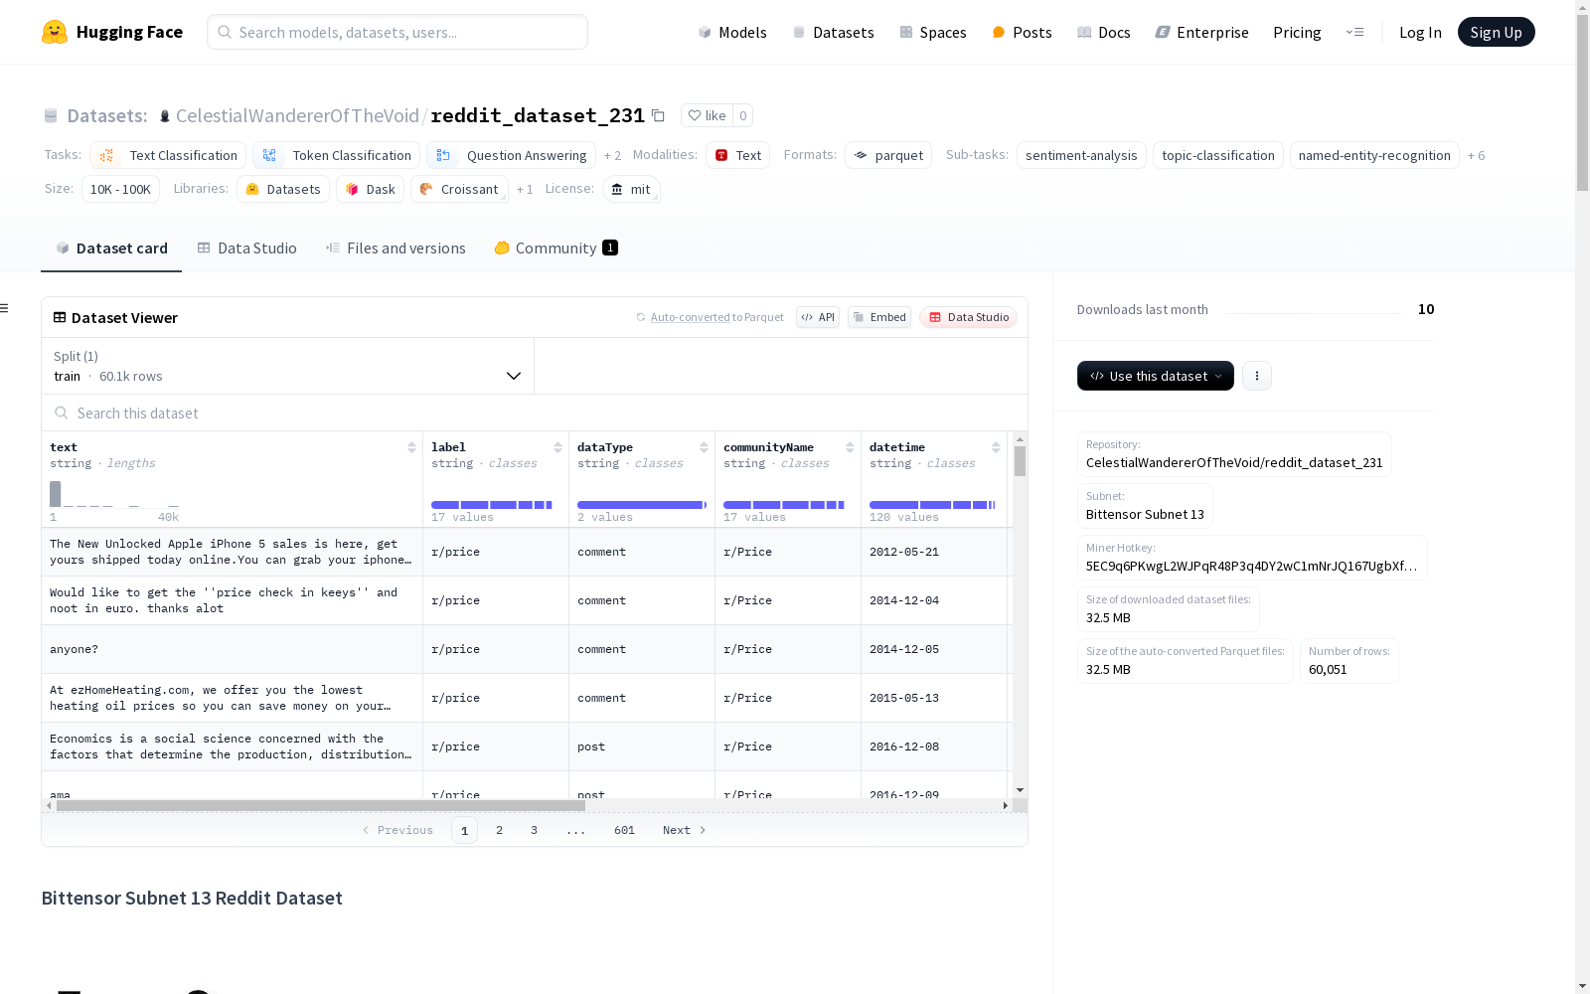Click the Pricing link

1297,32
